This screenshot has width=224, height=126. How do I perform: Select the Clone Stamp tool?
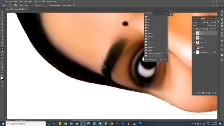[2, 36]
